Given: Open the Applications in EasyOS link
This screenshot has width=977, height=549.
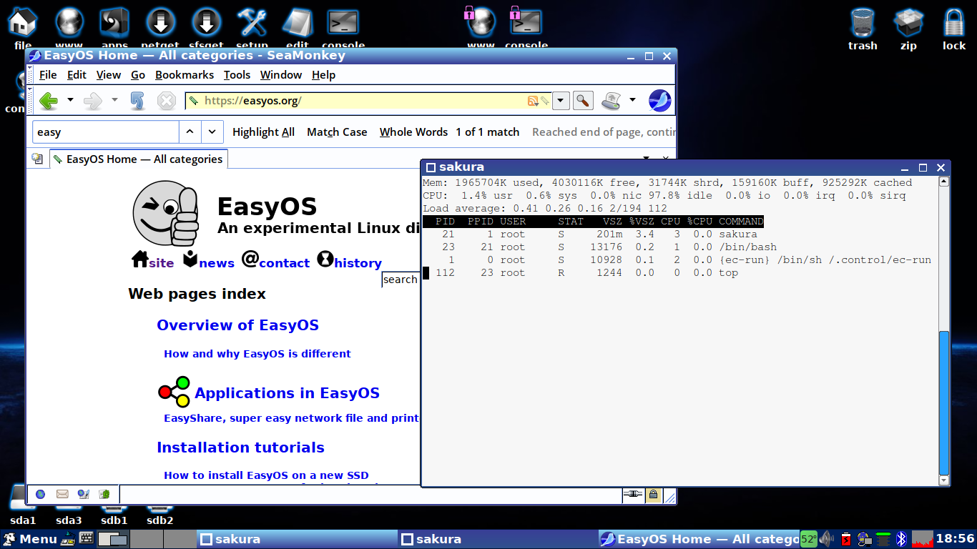Looking at the screenshot, I should 287,393.
